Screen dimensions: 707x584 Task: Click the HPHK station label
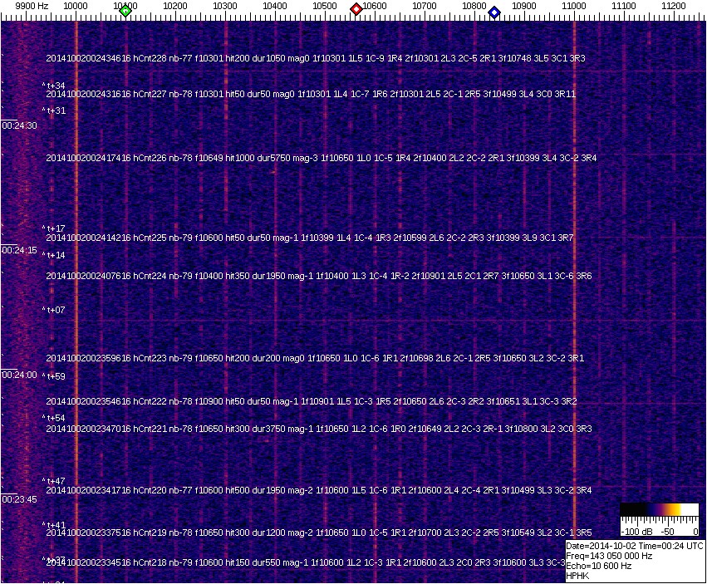pos(578,575)
